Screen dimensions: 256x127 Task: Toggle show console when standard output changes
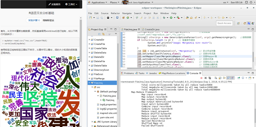(228, 78)
